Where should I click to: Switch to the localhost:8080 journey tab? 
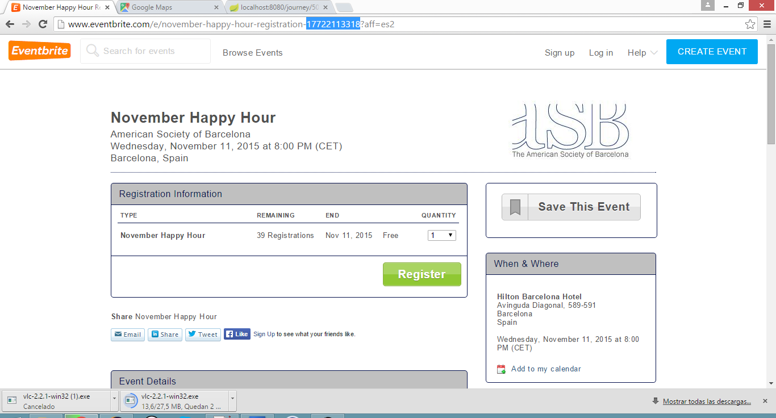click(x=278, y=7)
